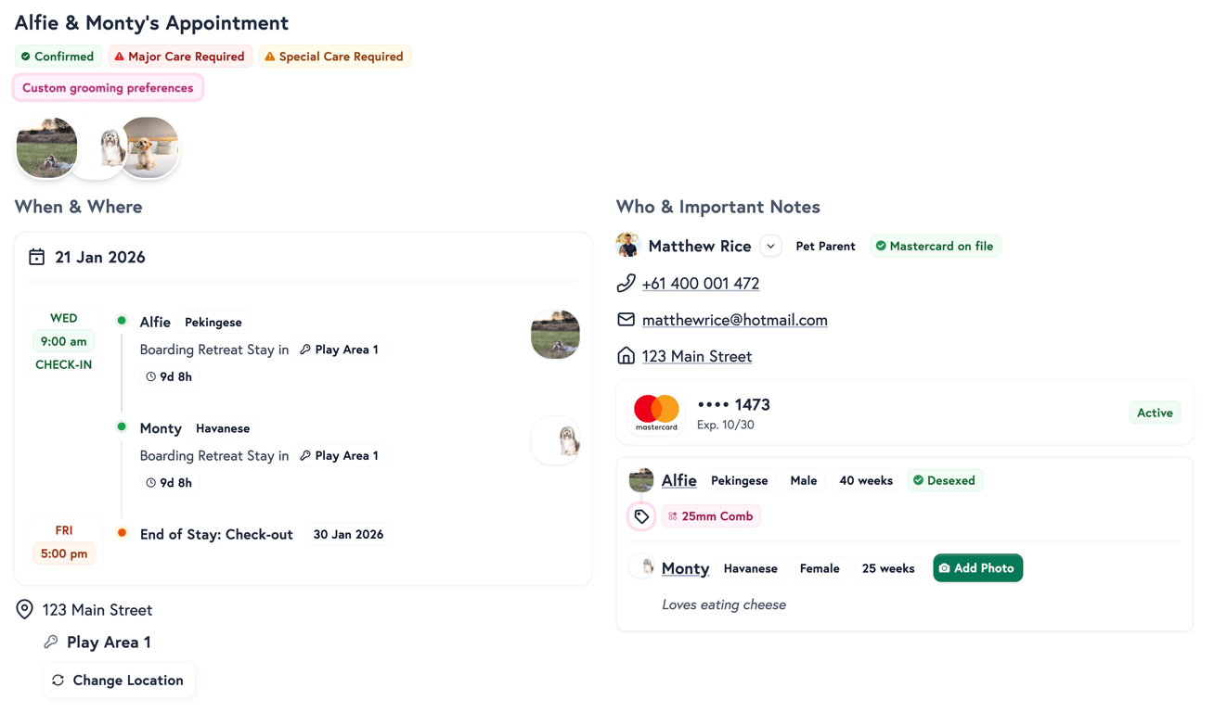Click the phone icon next to Matthew's number
This screenshot has height=712, width=1214.
click(626, 282)
